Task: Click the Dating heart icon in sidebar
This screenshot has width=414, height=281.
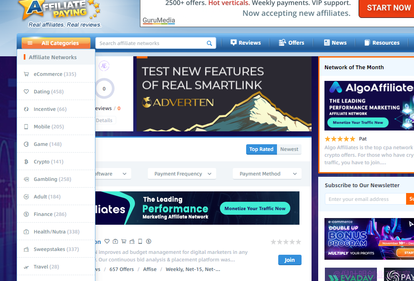Action: [26, 92]
